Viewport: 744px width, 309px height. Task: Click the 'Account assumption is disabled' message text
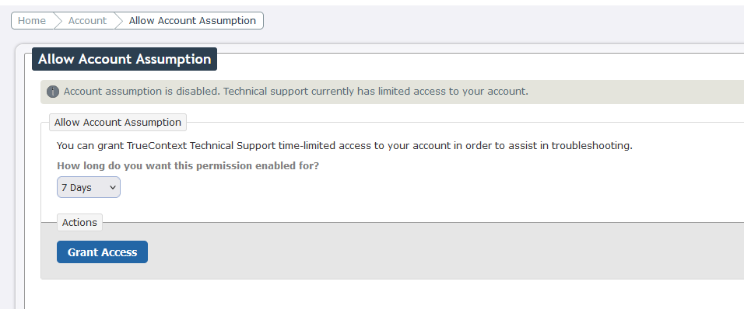click(x=296, y=92)
